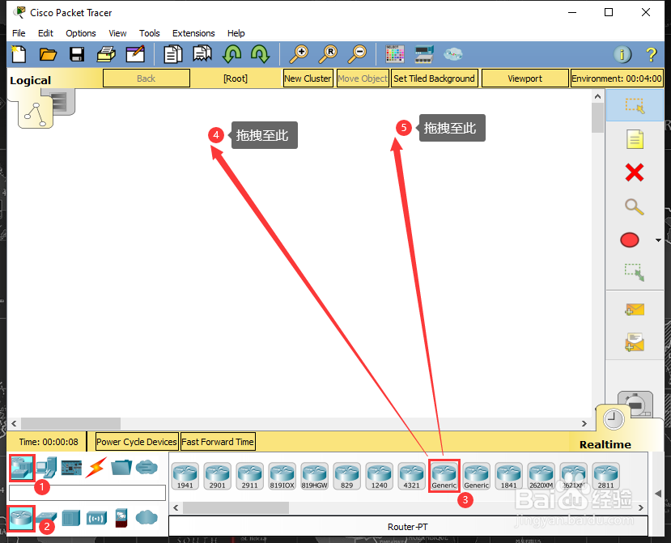Viewport: 671px width, 543px height.
Task: Expand the shape tool dropdown arrow
Action: pos(659,240)
